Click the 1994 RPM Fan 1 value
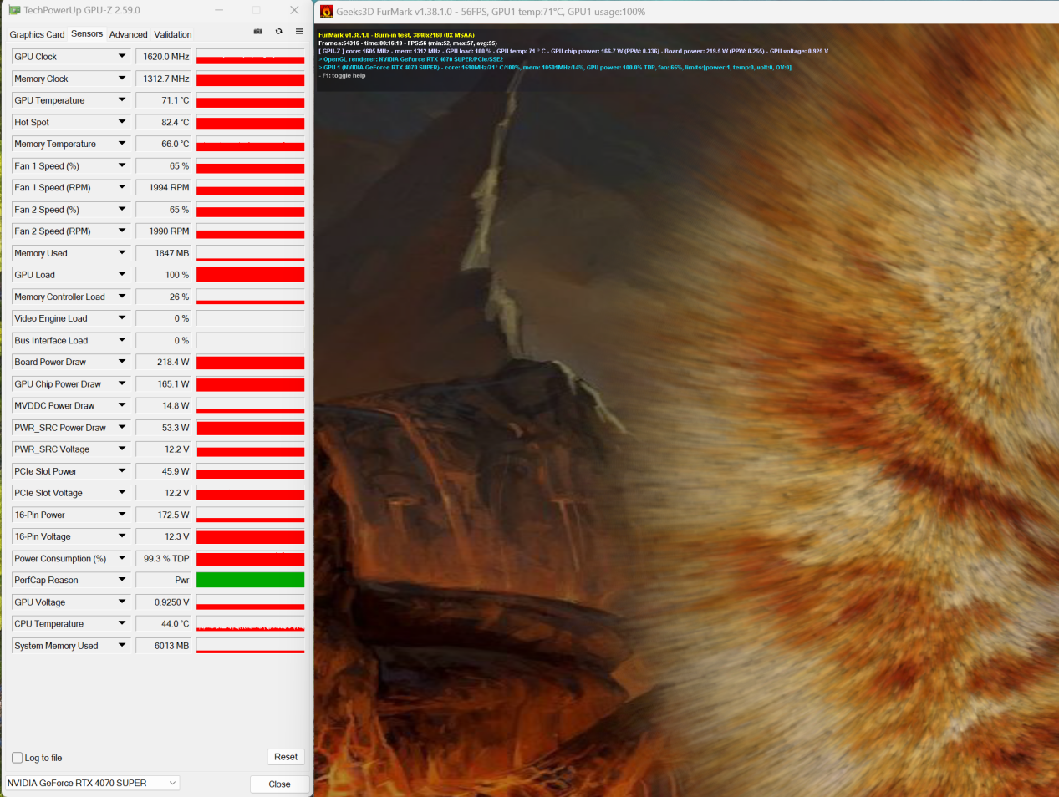This screenshot has height=797, width=1059. pyautogui.click(x=165, y=188)
